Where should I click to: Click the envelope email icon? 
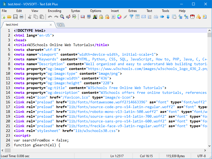143,17
